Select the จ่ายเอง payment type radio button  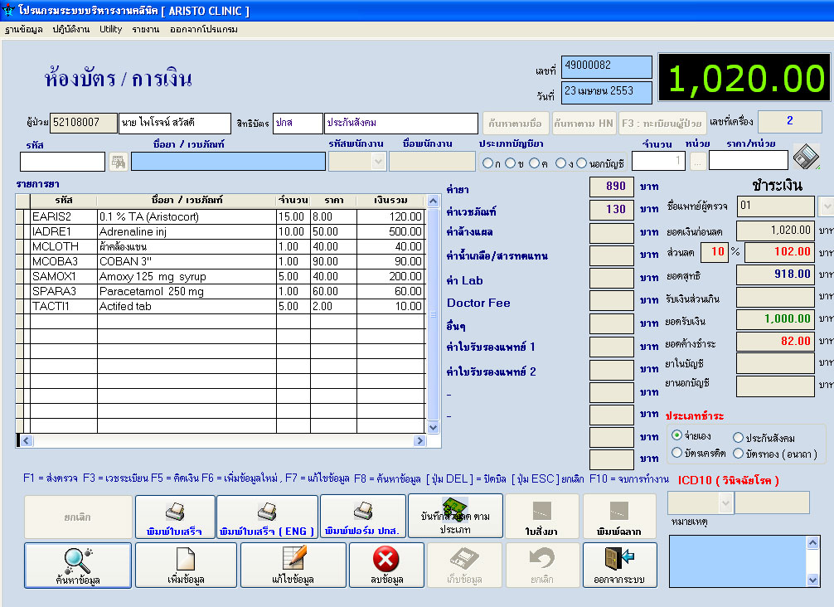[677, 436]
